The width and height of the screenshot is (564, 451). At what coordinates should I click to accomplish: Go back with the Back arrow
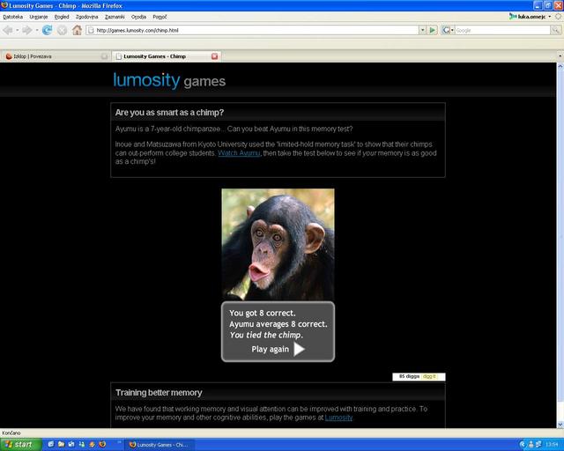click(8, 30)
